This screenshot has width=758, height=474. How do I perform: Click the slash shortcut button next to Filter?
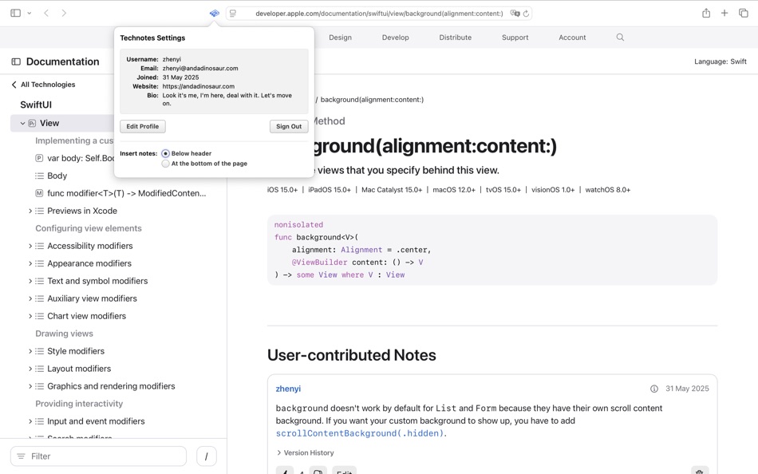click(207, 456)
